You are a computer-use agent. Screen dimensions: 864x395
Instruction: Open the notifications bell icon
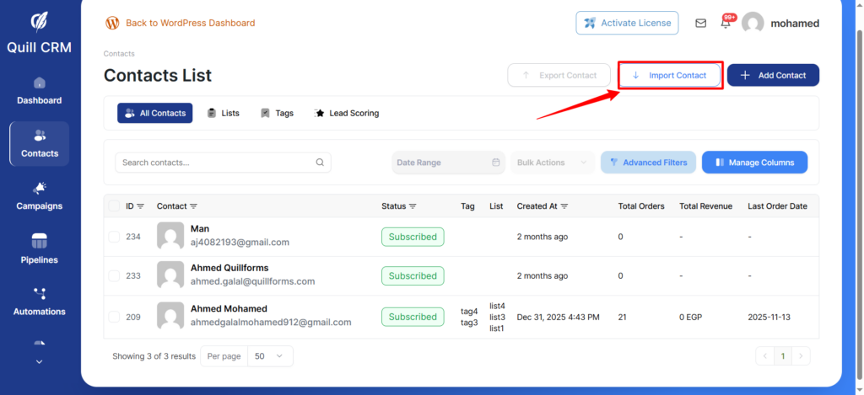click(725, 24)
